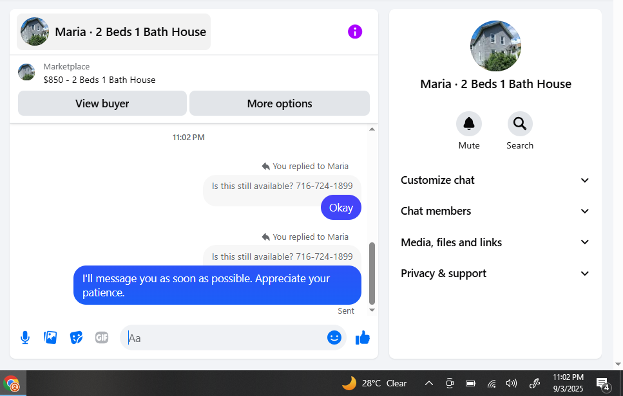Click quoted reply above patience message
Viewport: 623px width, 396px height.
coord(282,257)
